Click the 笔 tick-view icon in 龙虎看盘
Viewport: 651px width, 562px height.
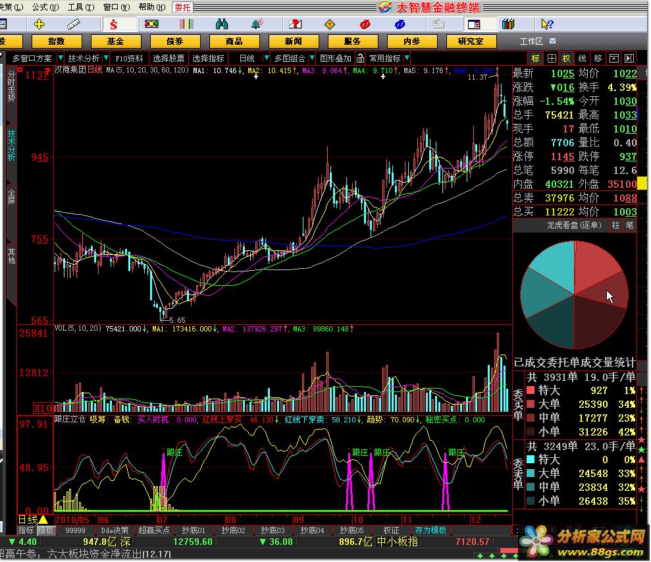coord(629,225)
